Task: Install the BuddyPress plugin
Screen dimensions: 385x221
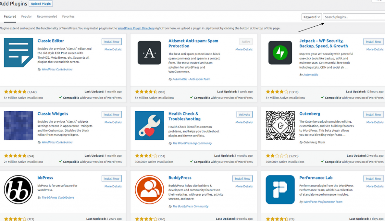Action: tap(243, 179)
